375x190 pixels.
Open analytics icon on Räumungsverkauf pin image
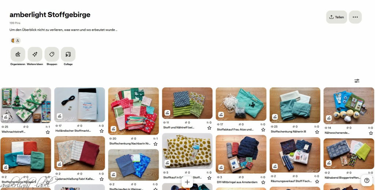pos(275,166)
